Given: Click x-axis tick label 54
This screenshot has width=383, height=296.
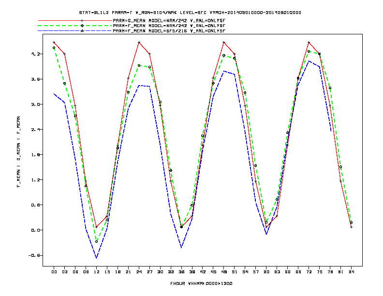Looking at the screenshot, I should (x=245, y=272).
